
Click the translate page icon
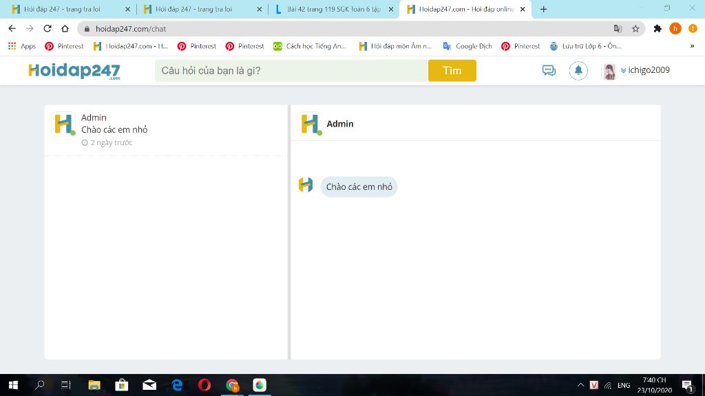coord(618,29)
